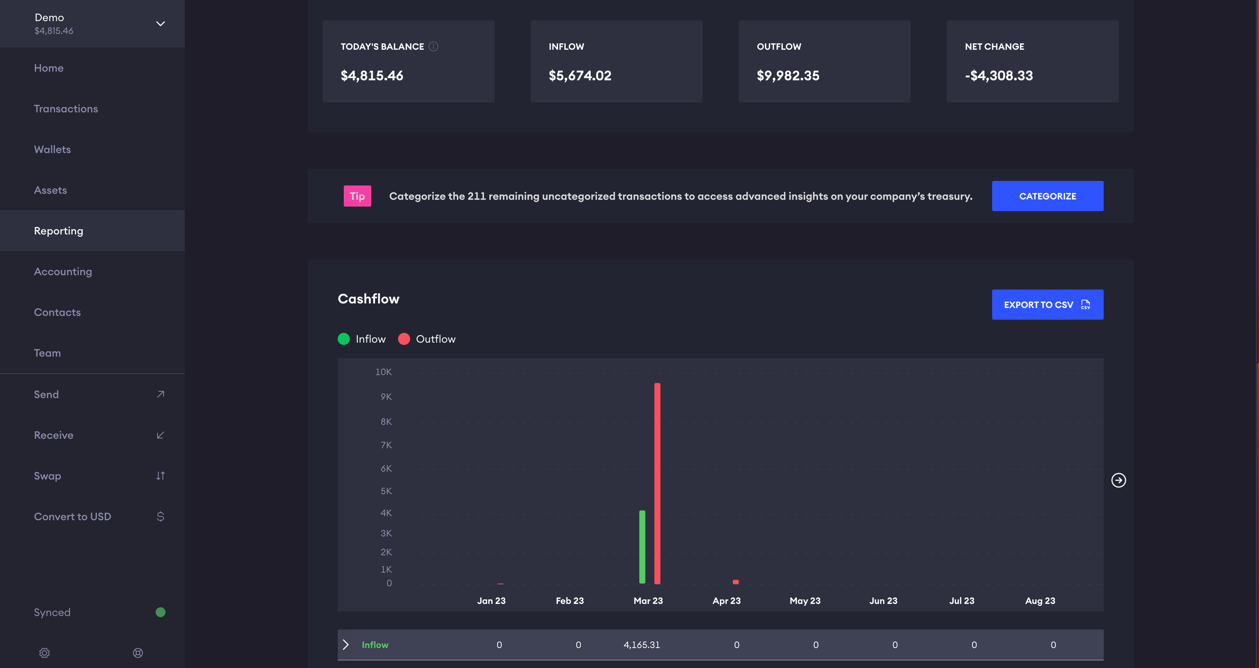Click the red Mar 23 outflow bar
Viewport: 1259px width, 668px height.
coord(657,483)
